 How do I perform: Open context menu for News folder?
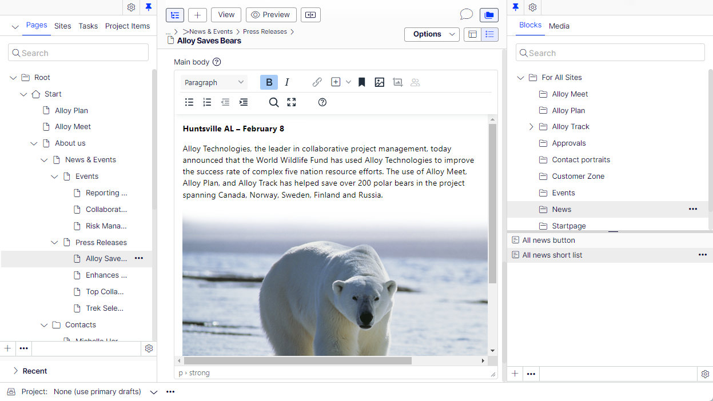tap(693, 210)
